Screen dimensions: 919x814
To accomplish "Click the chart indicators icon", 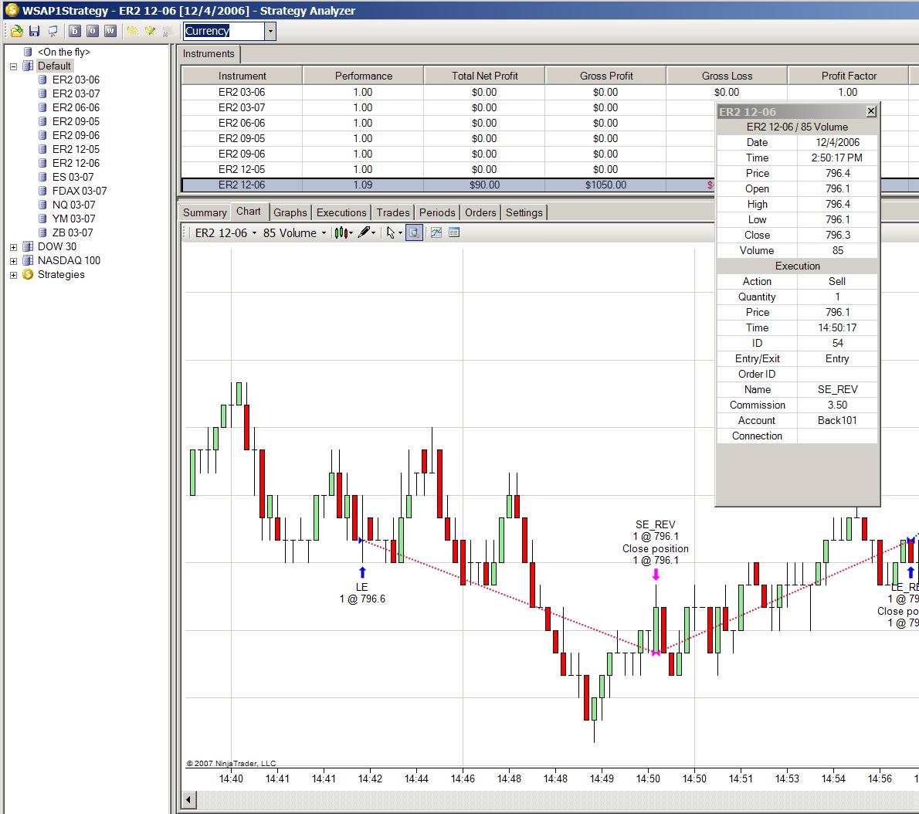I will coord(436,232).
